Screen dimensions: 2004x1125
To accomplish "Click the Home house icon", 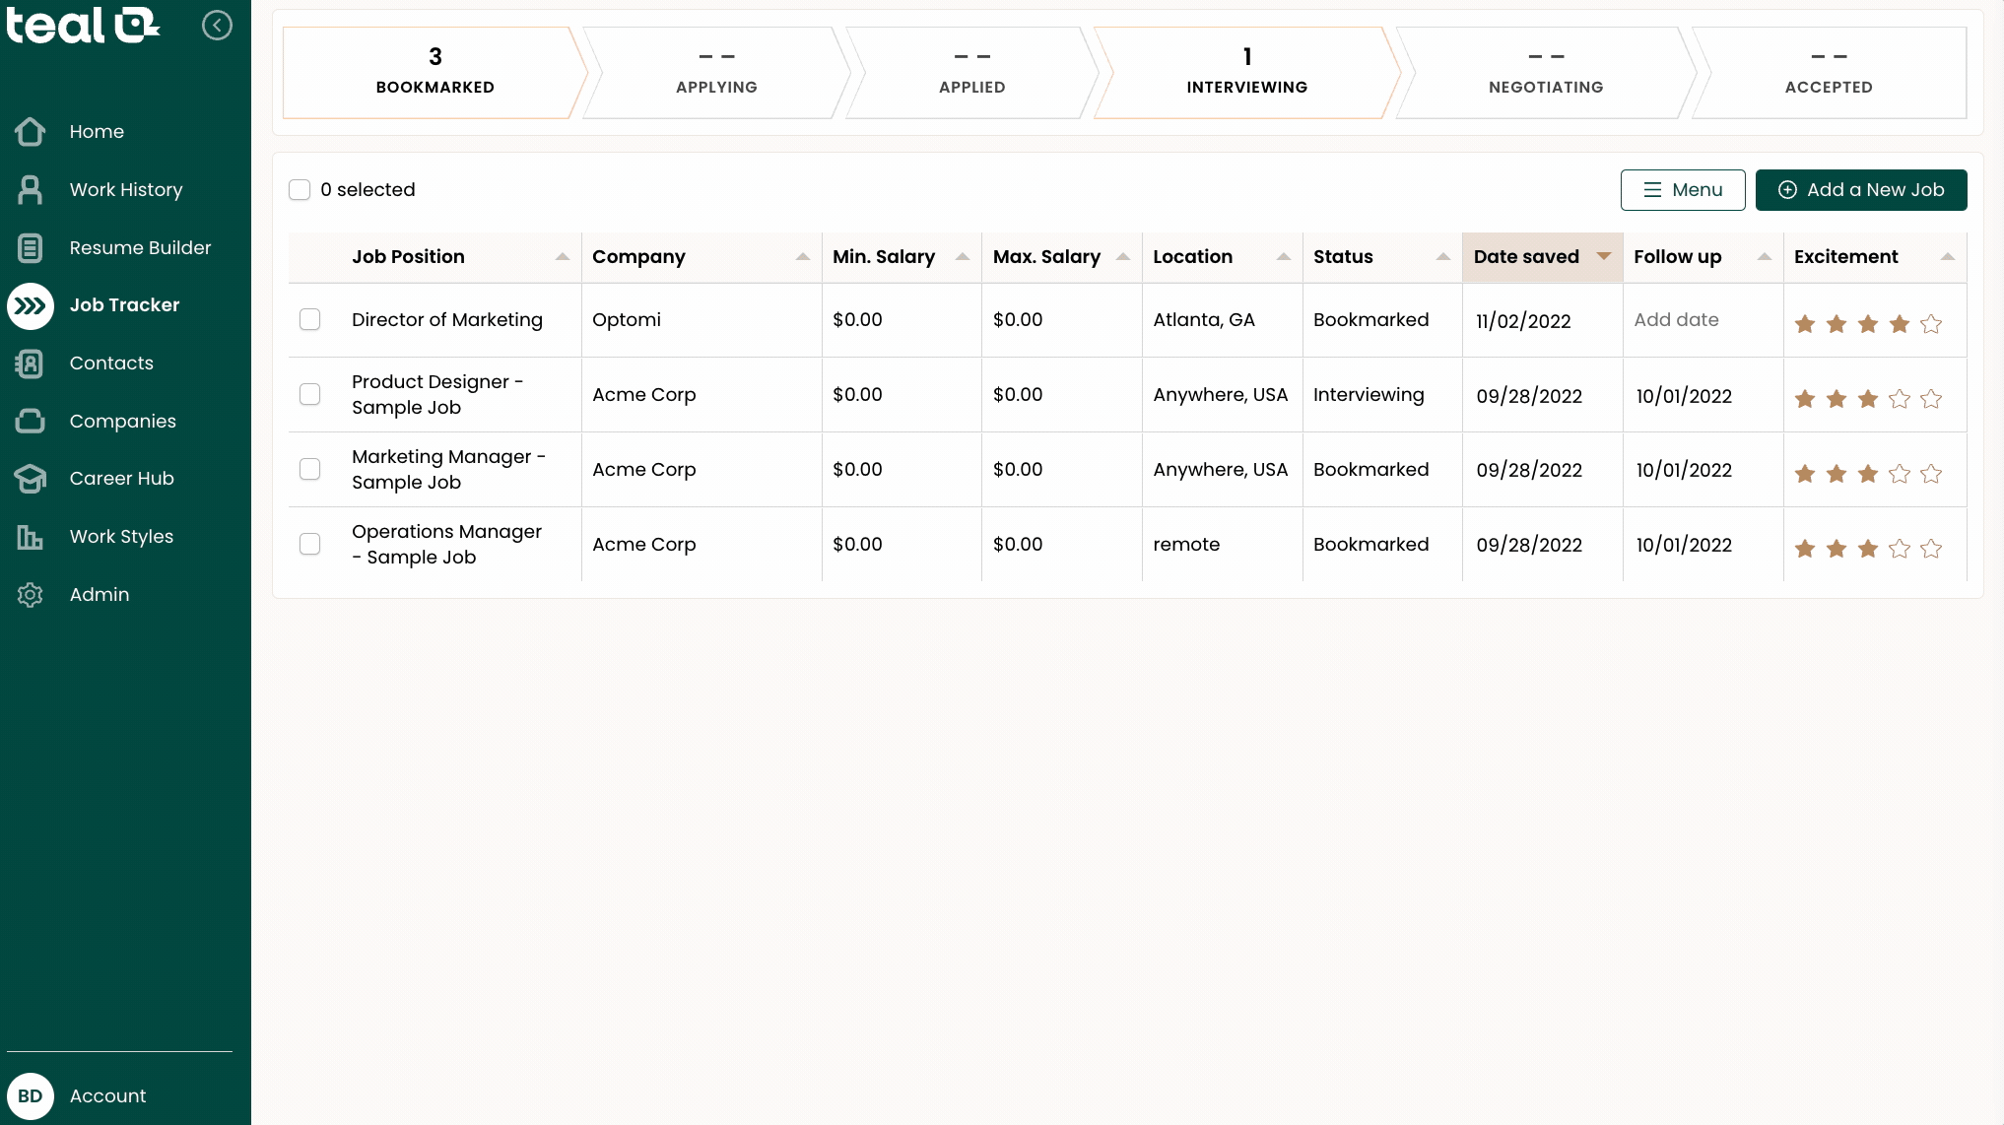I will [x=30, y=132].
